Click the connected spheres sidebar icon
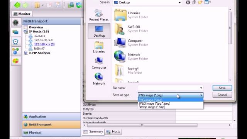 (15, 51)
